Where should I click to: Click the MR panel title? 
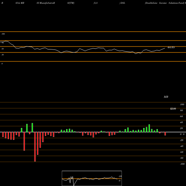coord(166,97)
